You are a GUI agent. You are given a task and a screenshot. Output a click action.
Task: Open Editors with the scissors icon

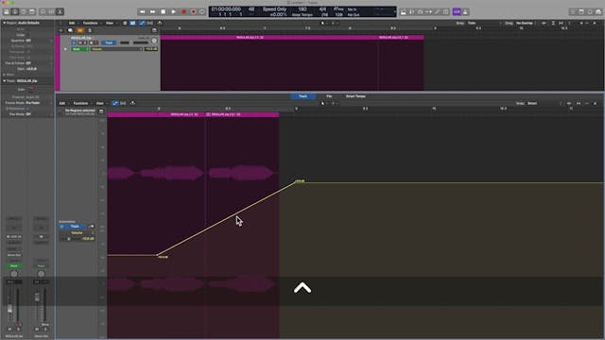pos(60,12)
